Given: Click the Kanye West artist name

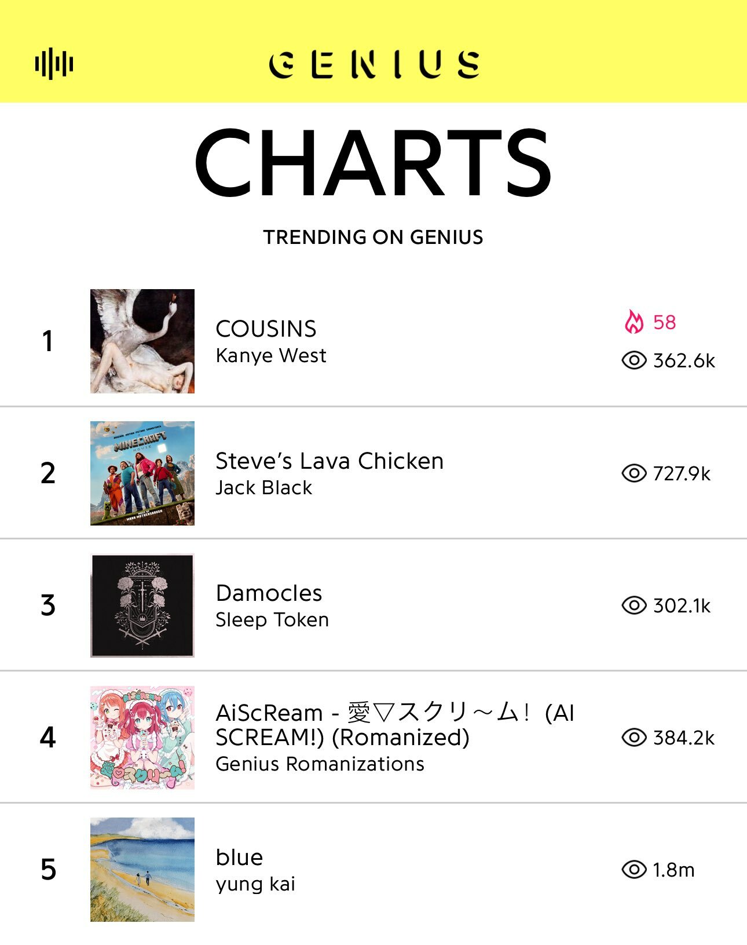Looking at the screenshot, I should click(271, 355).
